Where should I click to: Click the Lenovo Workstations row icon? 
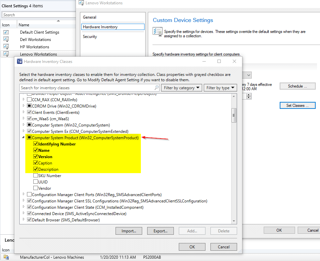[x=6, y=54]
